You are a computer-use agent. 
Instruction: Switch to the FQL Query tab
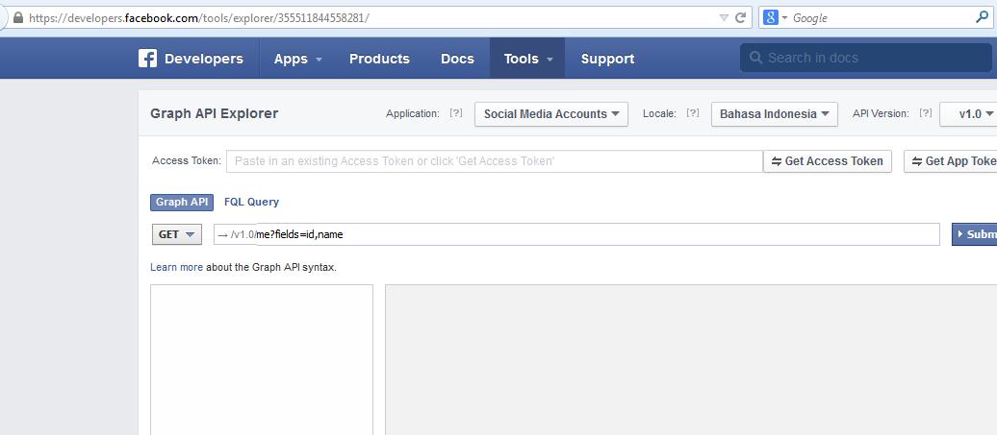click(x=251, y=202)
